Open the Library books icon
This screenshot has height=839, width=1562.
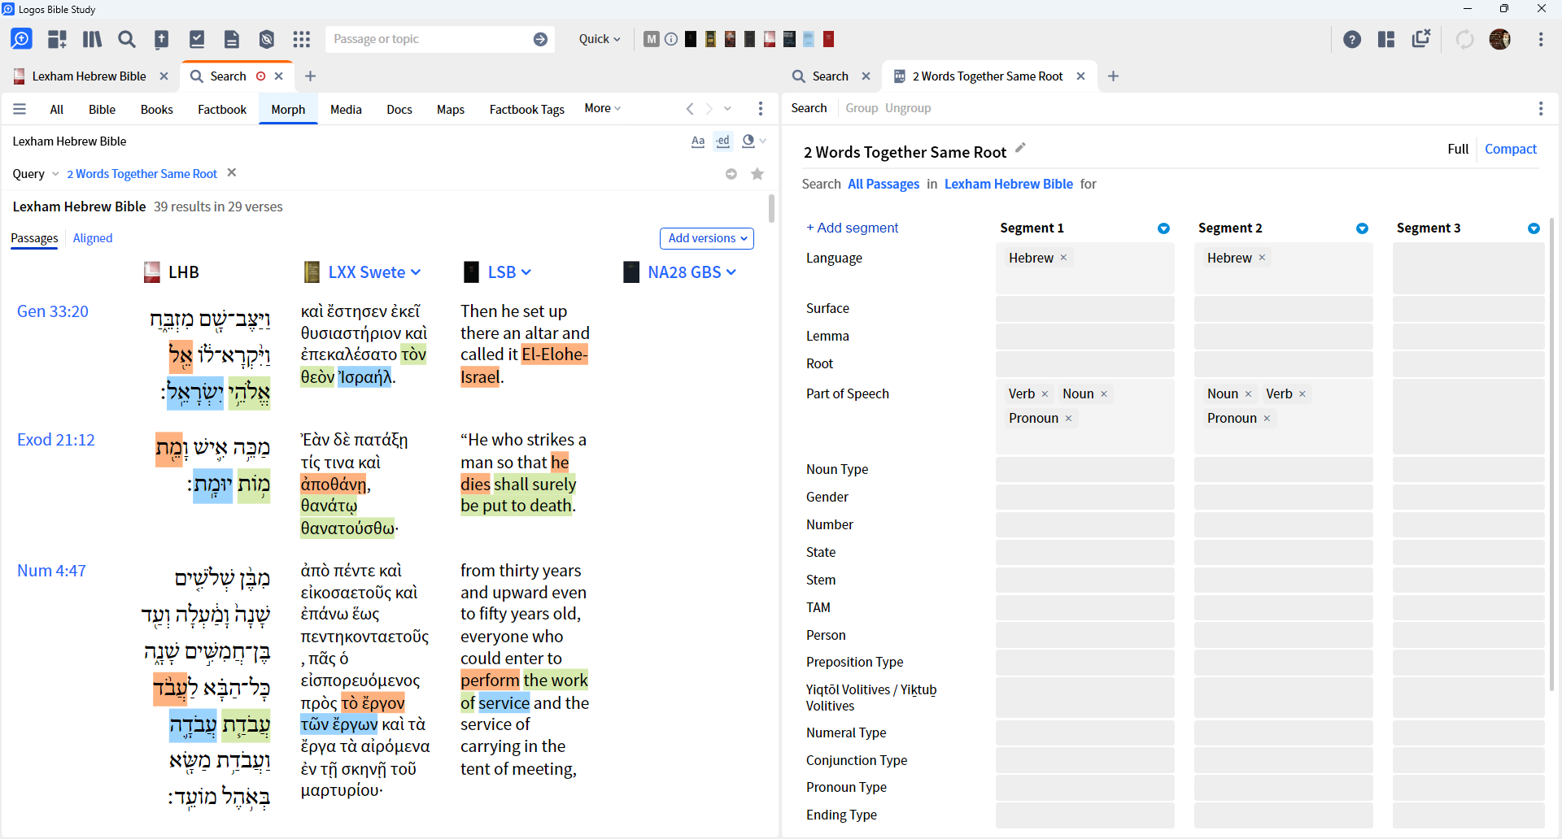92,39
